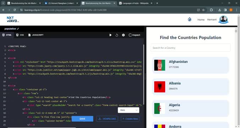The image size is (240, 128).
Task: Edit the population project name pencil icon
Action: tap(18, 29)
